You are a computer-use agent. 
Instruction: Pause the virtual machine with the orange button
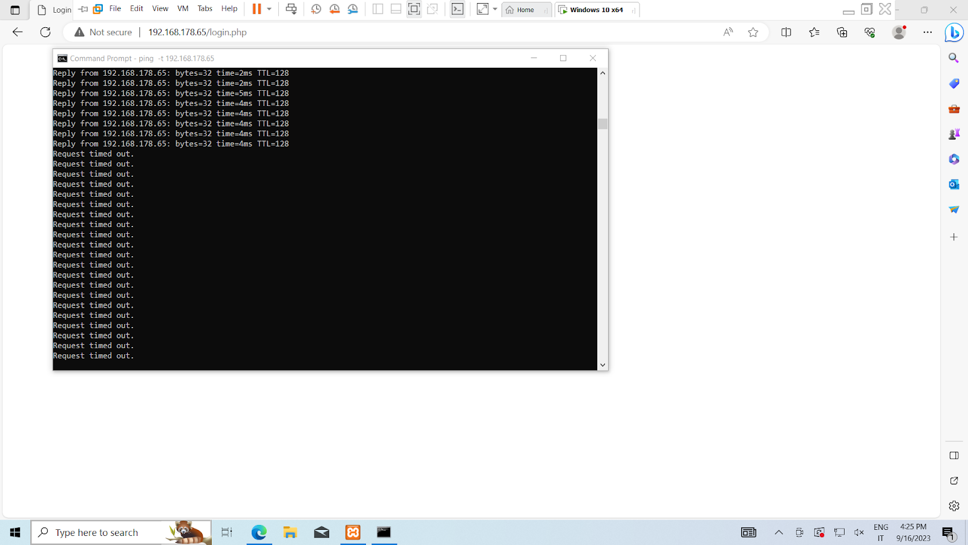[257, 9]
